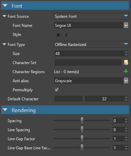Viewport: 131px width, 156px height.
Task: Increase Line Spacing with up arrow
Action: 126,128
